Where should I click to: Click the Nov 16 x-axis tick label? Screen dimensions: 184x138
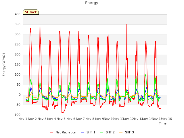click(x=167, y=119)
